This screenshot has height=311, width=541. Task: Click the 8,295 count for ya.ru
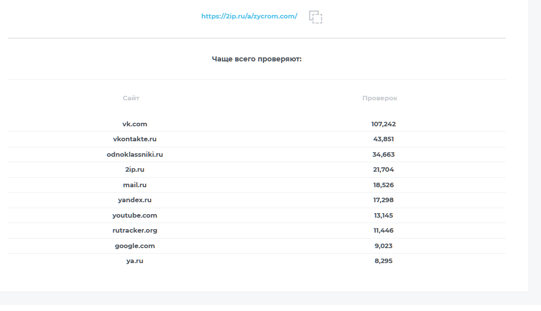point(383,261)
